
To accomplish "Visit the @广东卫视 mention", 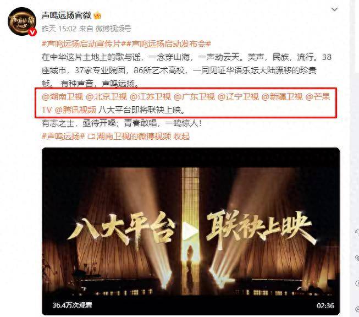I will click(195, 97).
